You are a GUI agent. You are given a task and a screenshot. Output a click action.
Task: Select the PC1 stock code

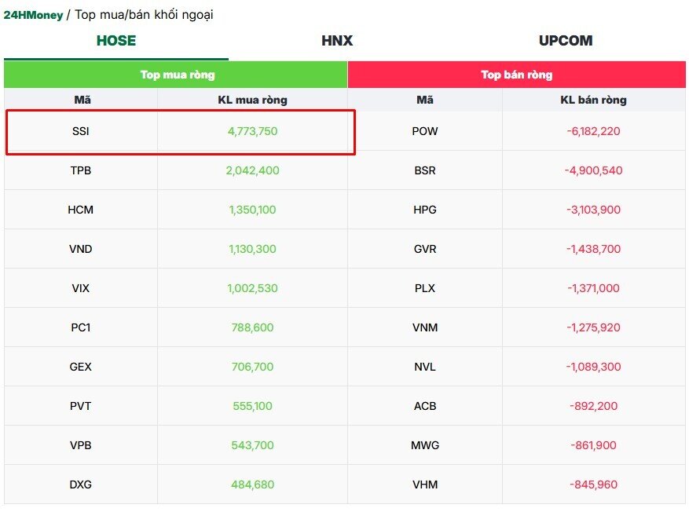coord(81,327)
